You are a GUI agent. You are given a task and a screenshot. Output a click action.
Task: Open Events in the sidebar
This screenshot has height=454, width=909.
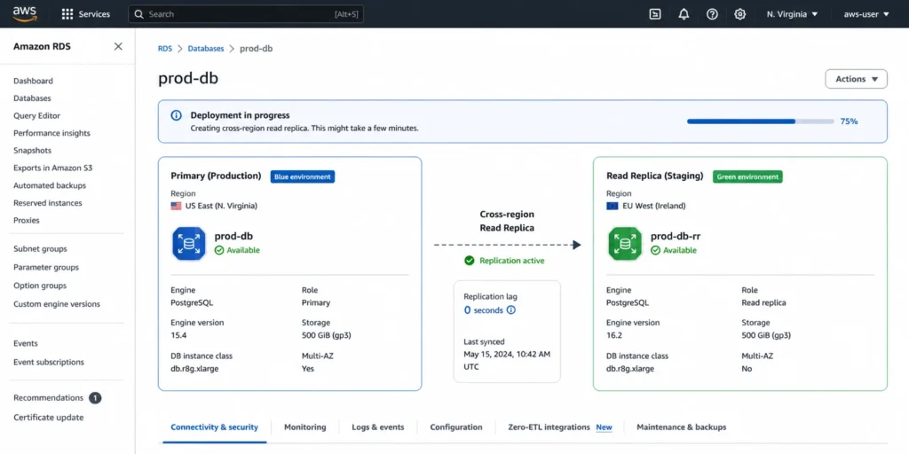click(x=26, y=343)
